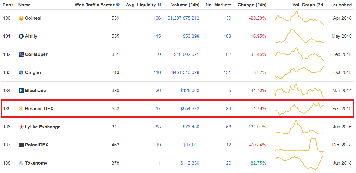356x173 pixels.
Task: Click PoloniDEX 7-day volume graph
Action: coord(300,145)
